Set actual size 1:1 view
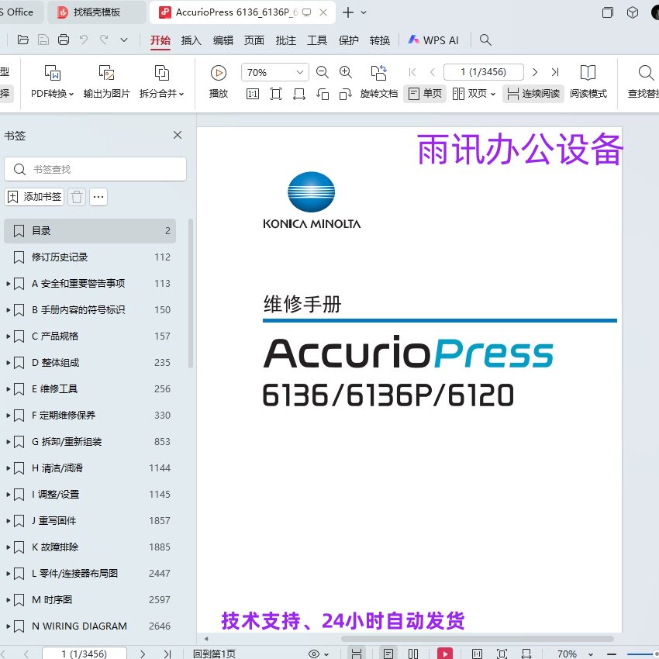659x659 pixels. pyautogui.click(x=253, y=94)
